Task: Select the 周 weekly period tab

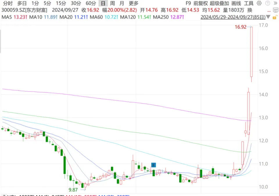Action: pyautogui.click(x=112, y=3)
